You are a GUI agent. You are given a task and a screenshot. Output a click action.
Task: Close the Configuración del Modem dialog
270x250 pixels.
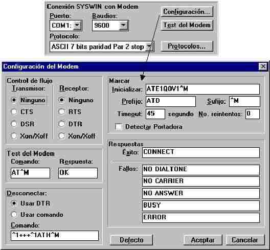(263, 66)
